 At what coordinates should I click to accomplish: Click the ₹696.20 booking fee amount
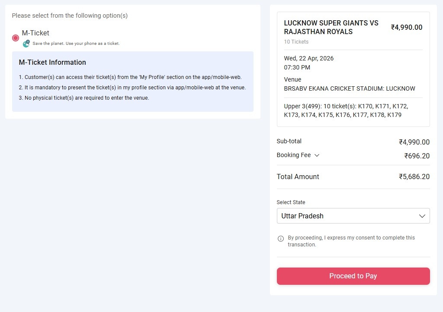(417, 156)
